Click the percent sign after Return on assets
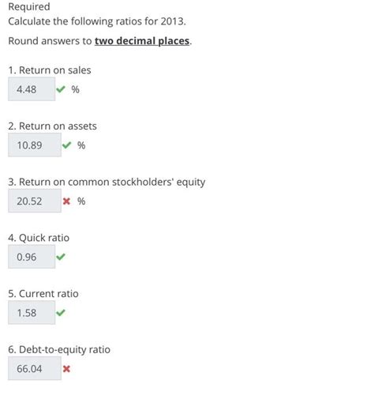 pyautogui.click(x=81, y=145)
